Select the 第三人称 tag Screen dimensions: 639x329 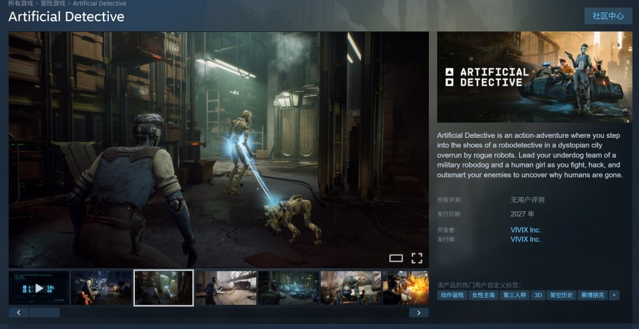(x=514, y=295)
